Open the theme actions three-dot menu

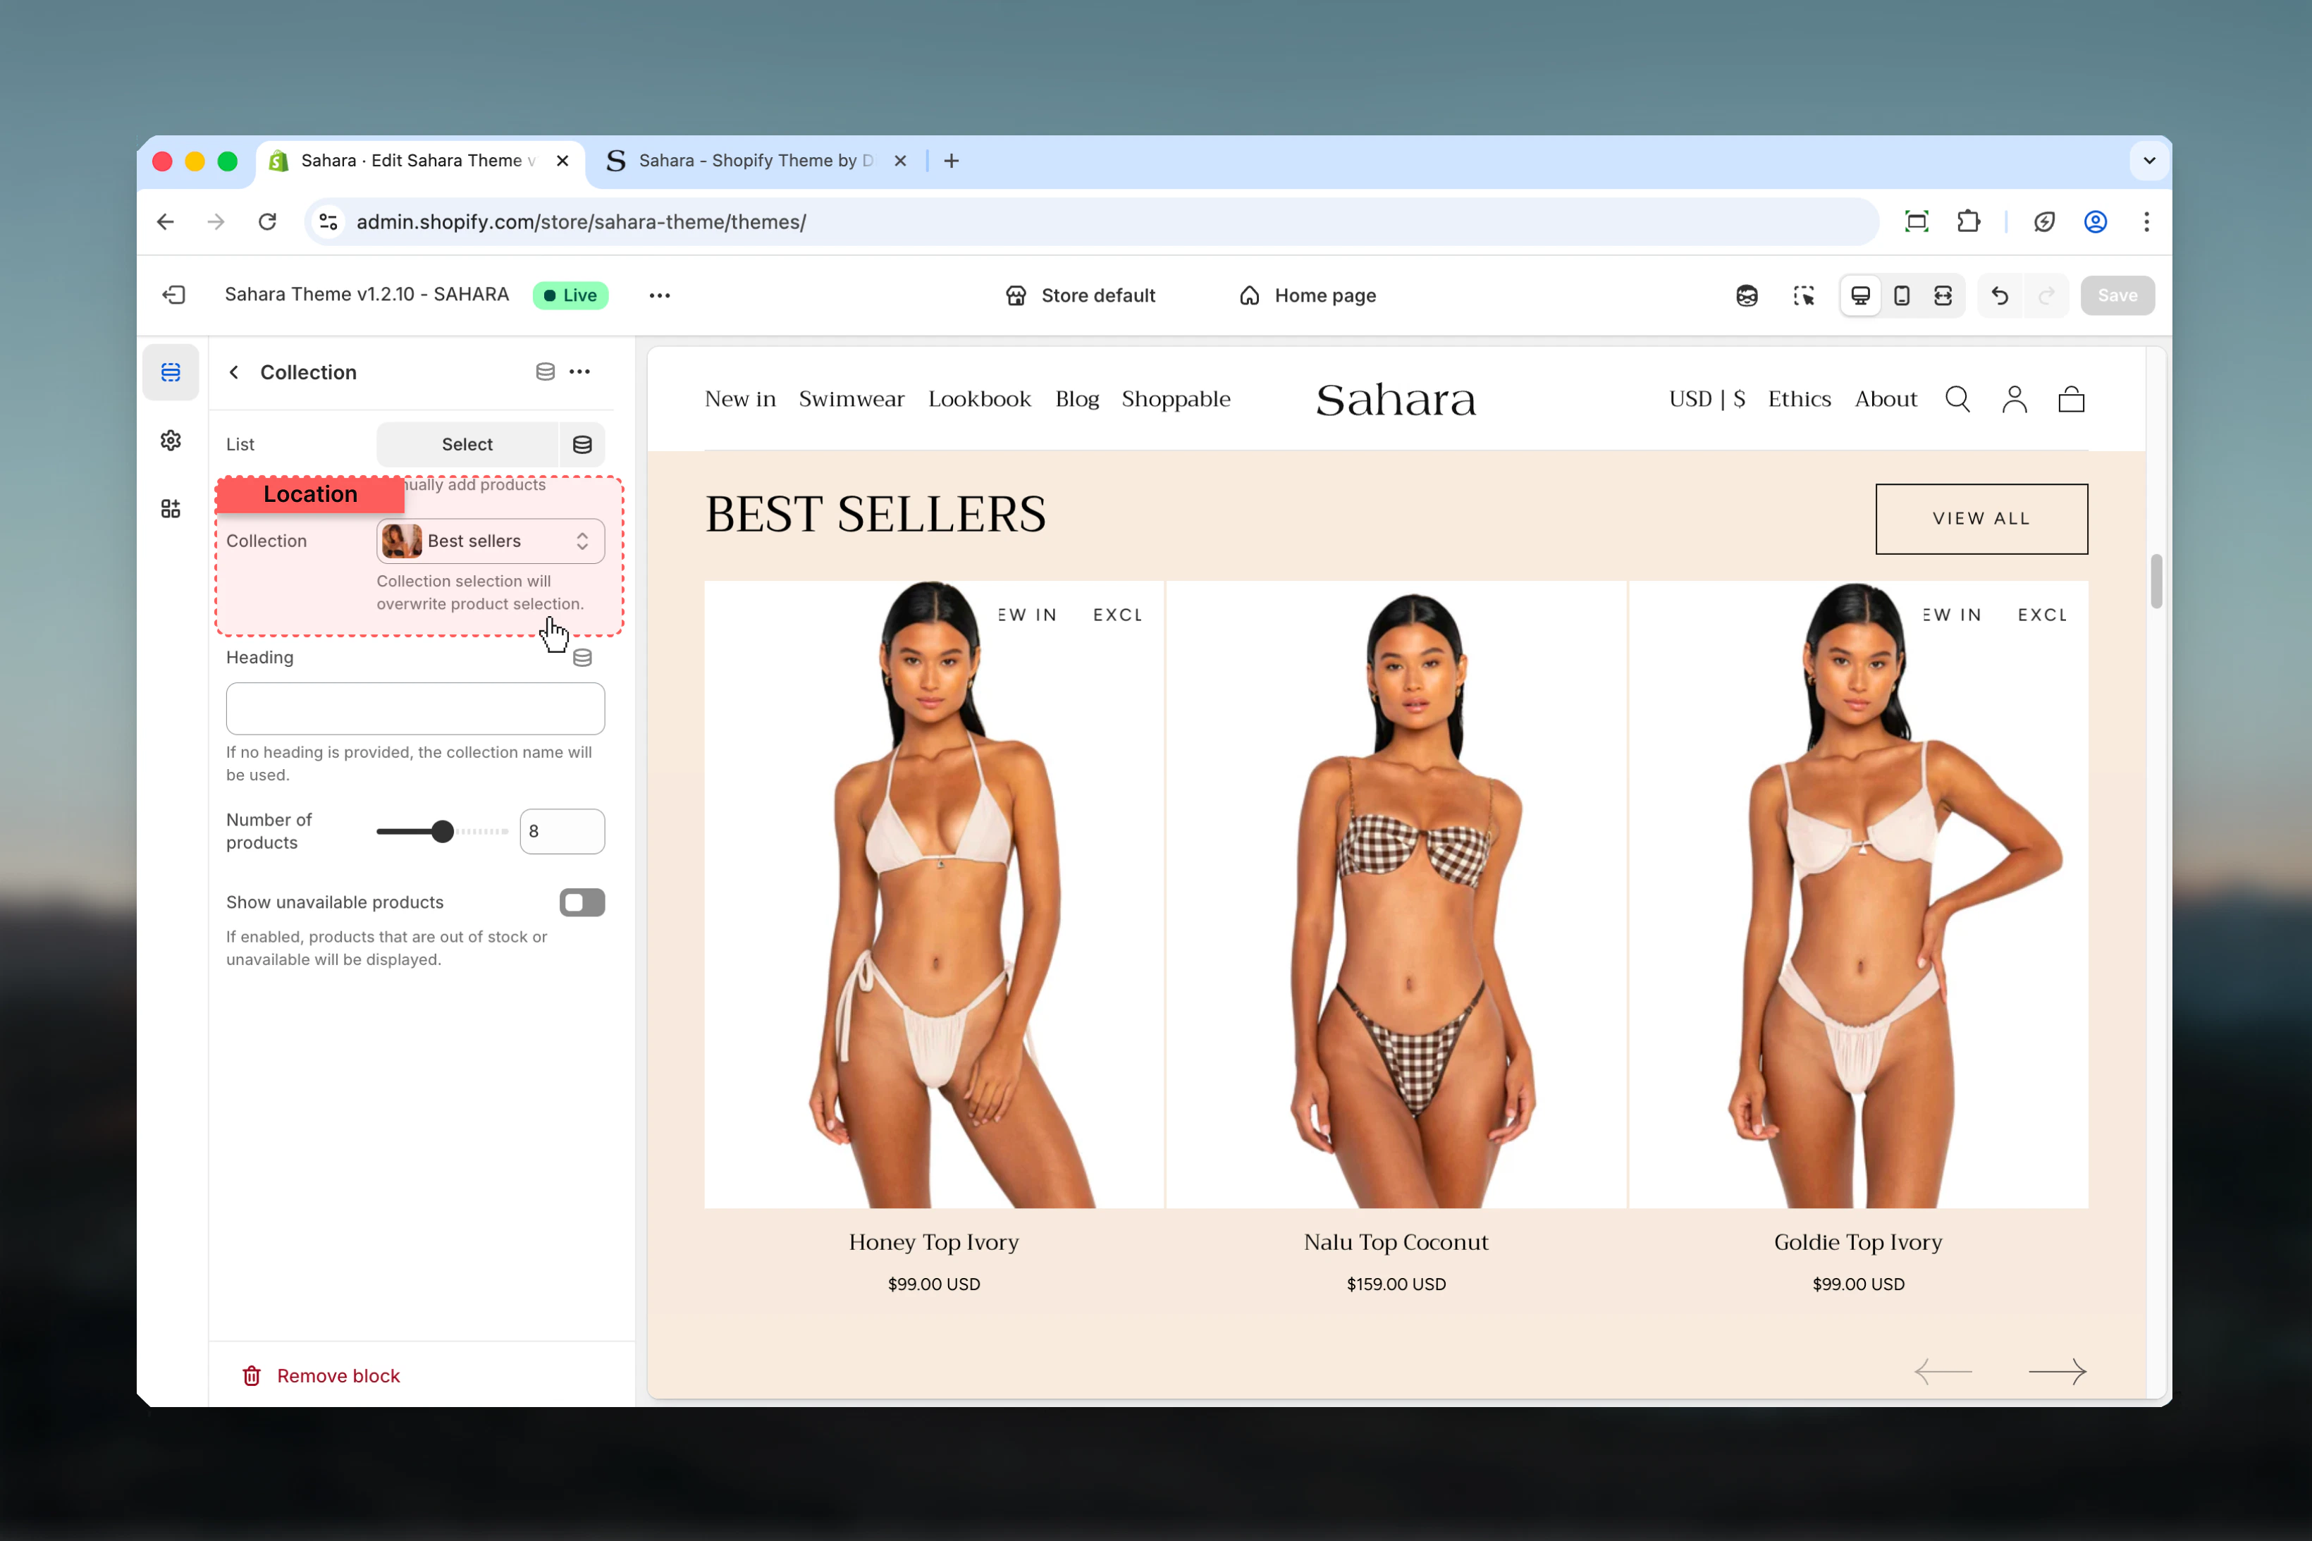coord(659,296)
